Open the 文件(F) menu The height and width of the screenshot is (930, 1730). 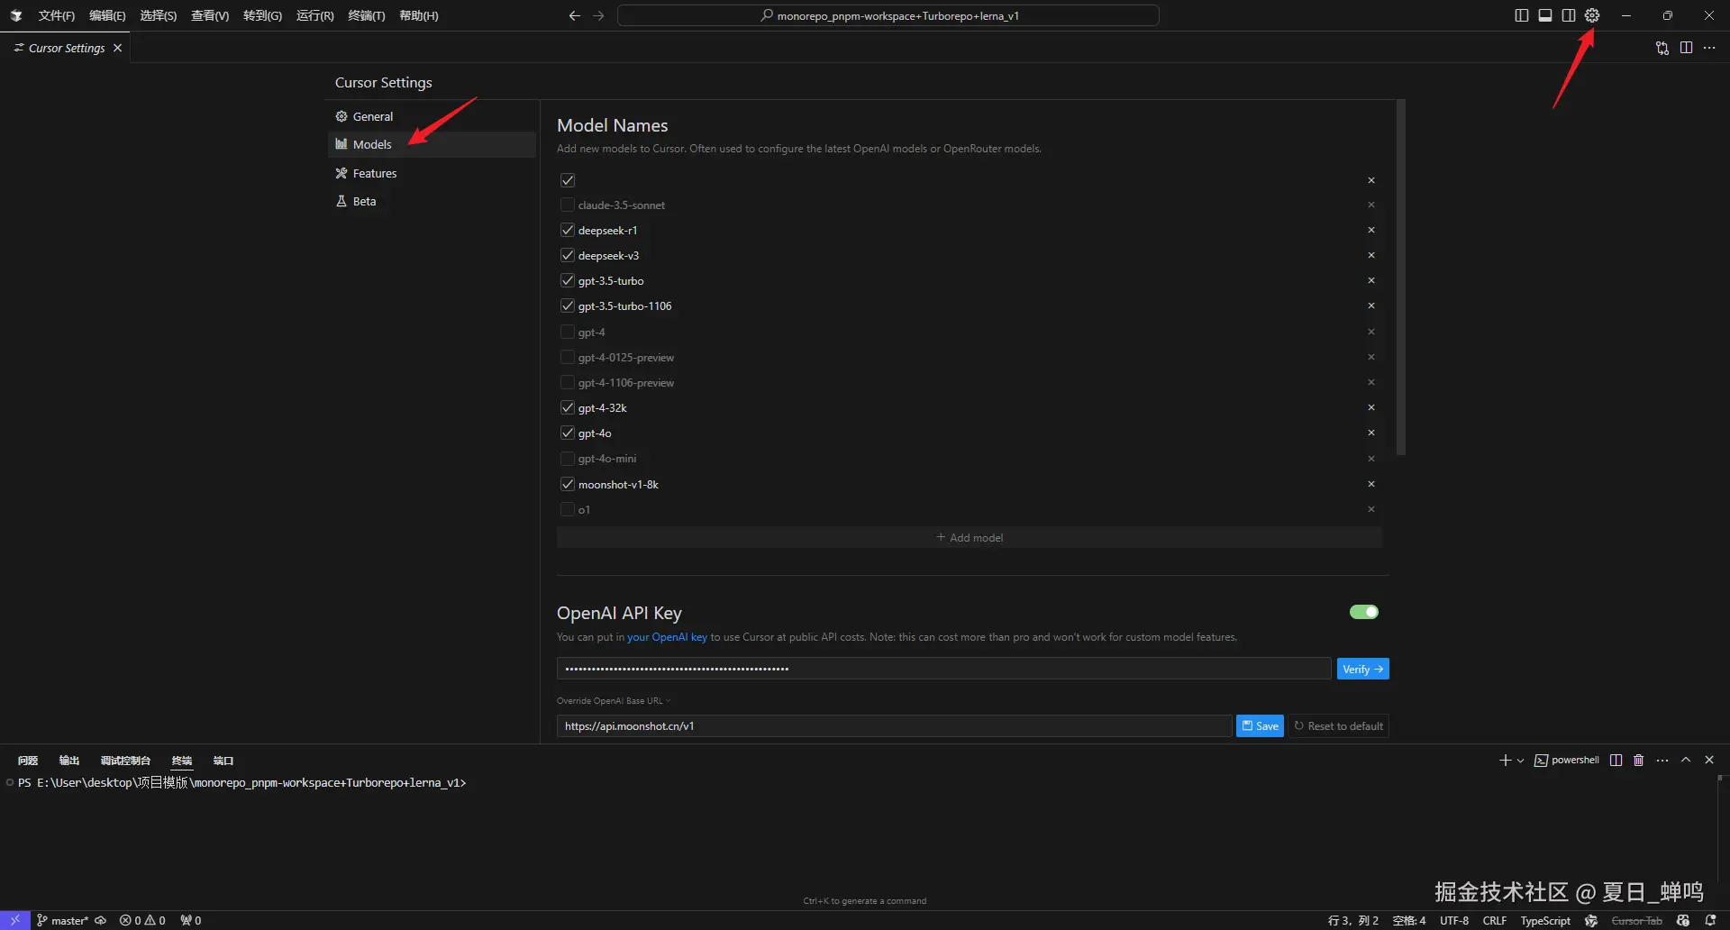click(56, 15)
